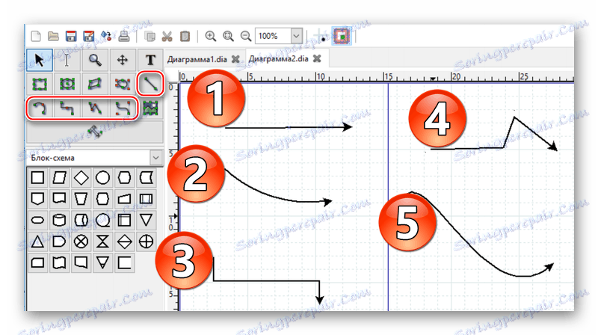The image size is (598, 335).
Task: Pick the plain inverted triangle merge shape
Action: [146, 220]
